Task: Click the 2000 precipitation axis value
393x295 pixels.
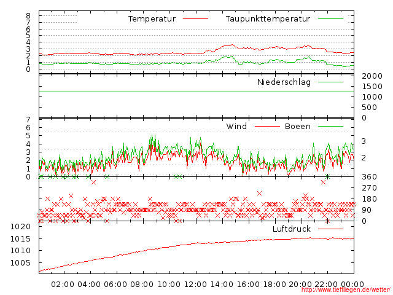Action: 372,76
